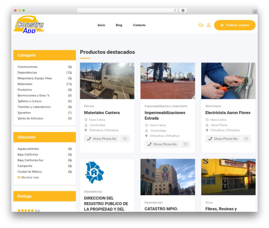Image resolution: width=269 pixels, height=228 pixels.
Task: Open Electricista Aaron Flores wiring photo
Action: tap(228, 81)
